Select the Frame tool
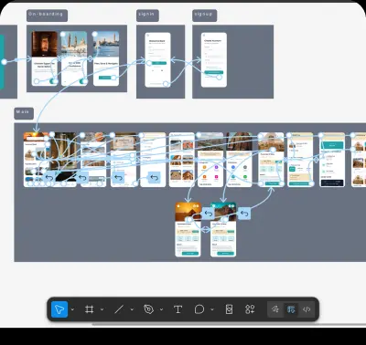The width and height of the screenshot is (366, 345). coord(89,309)
